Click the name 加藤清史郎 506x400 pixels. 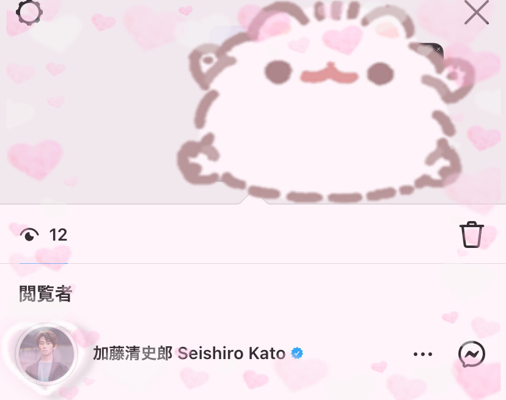coord(133,353)
